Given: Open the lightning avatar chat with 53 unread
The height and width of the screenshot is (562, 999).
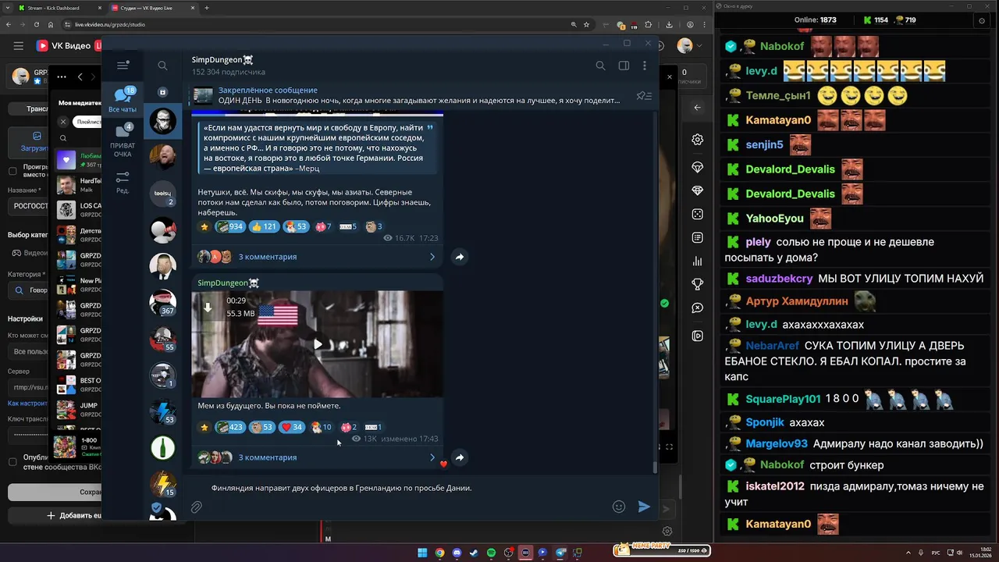Looking at the screenshot, I should [163, 411].
